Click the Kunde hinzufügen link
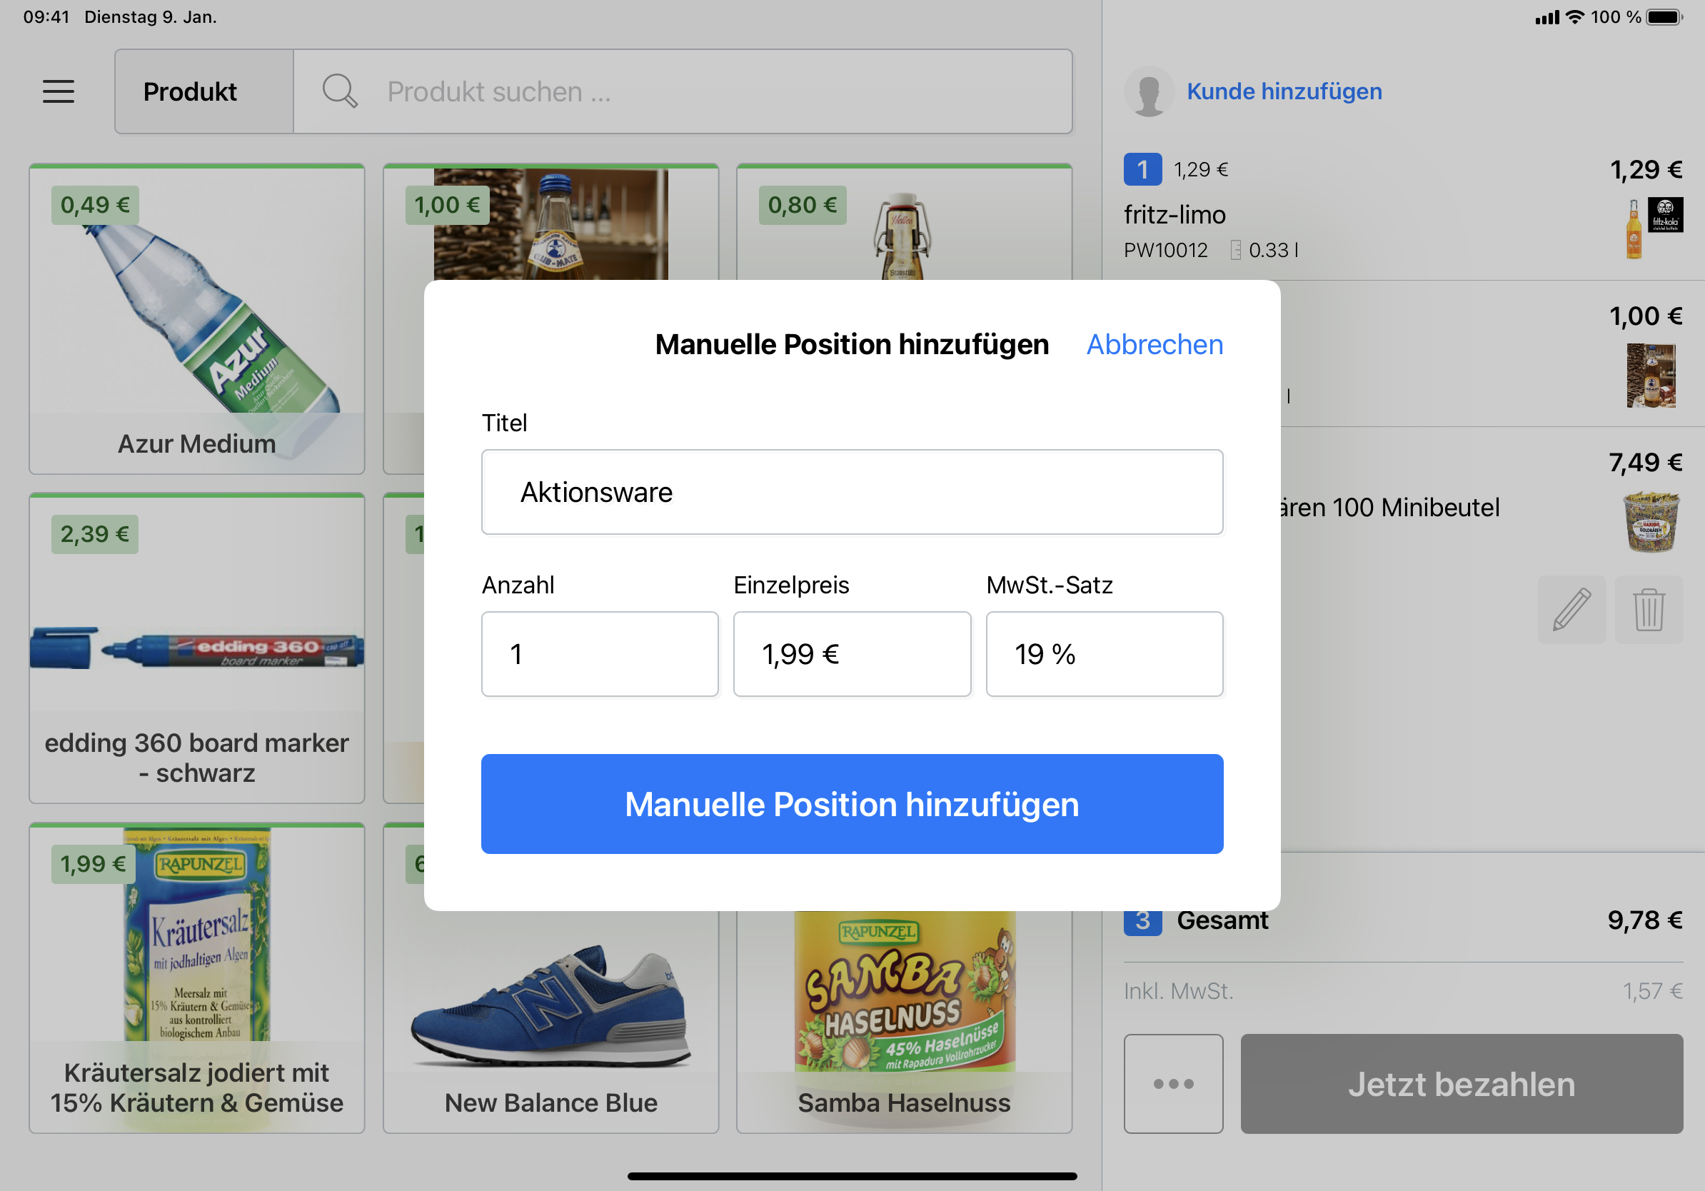Screen dimensions: 1705x1191 pyautogui.click(x=1283, y=91)
